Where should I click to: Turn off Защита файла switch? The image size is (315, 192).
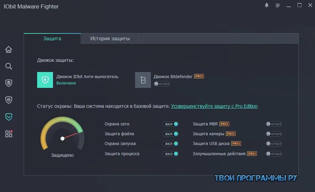coord(170,134)
